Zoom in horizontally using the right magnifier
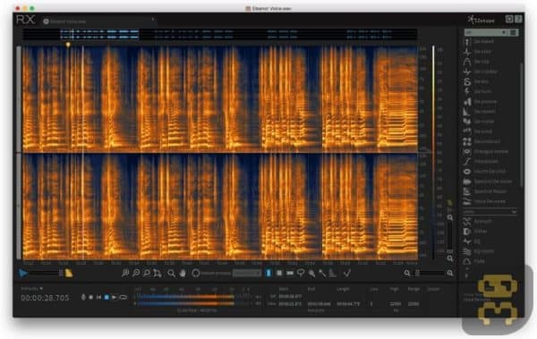537x339 pixels. point(450,273)
